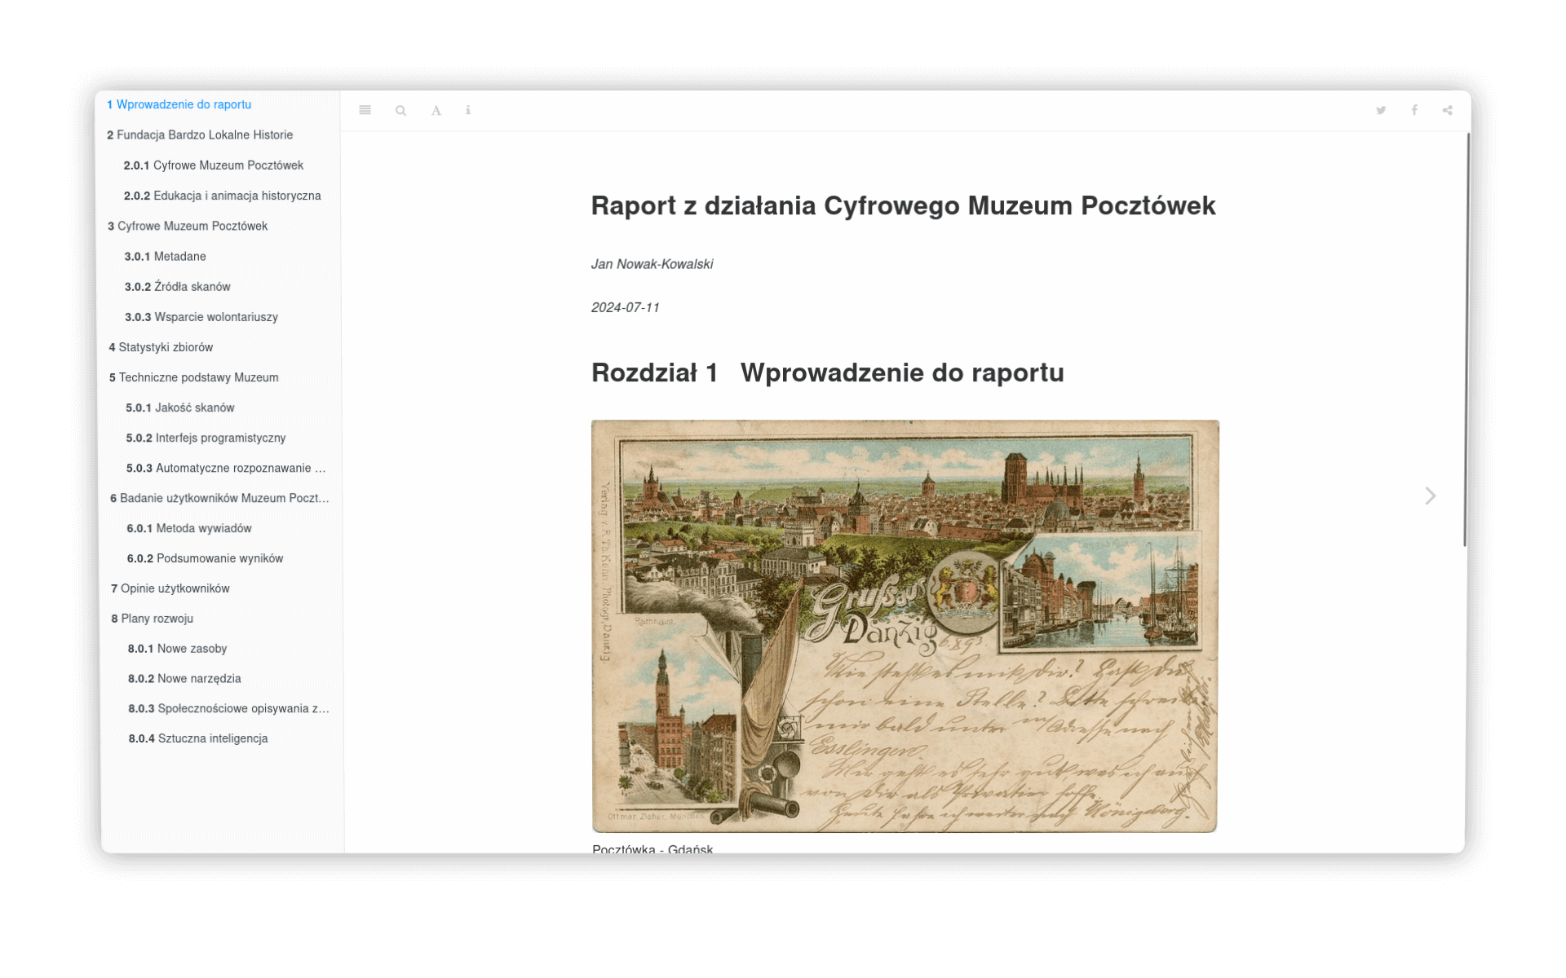Open chapter 1 Wprowadzenie do raportu
The height and width of the screenshot is (978, 1566).
click(179, 104)
